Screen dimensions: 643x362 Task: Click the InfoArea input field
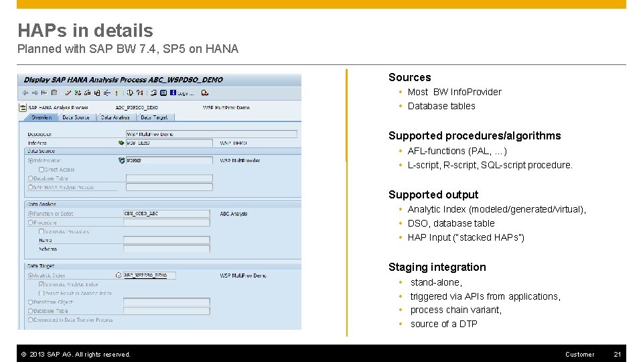coord(169,143)
